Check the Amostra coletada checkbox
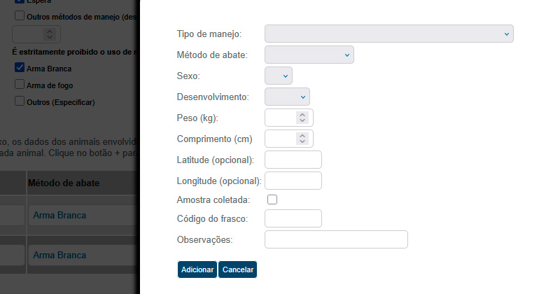Image resolution: width=539 pixels, height=294 pixels. coord(272,199)
